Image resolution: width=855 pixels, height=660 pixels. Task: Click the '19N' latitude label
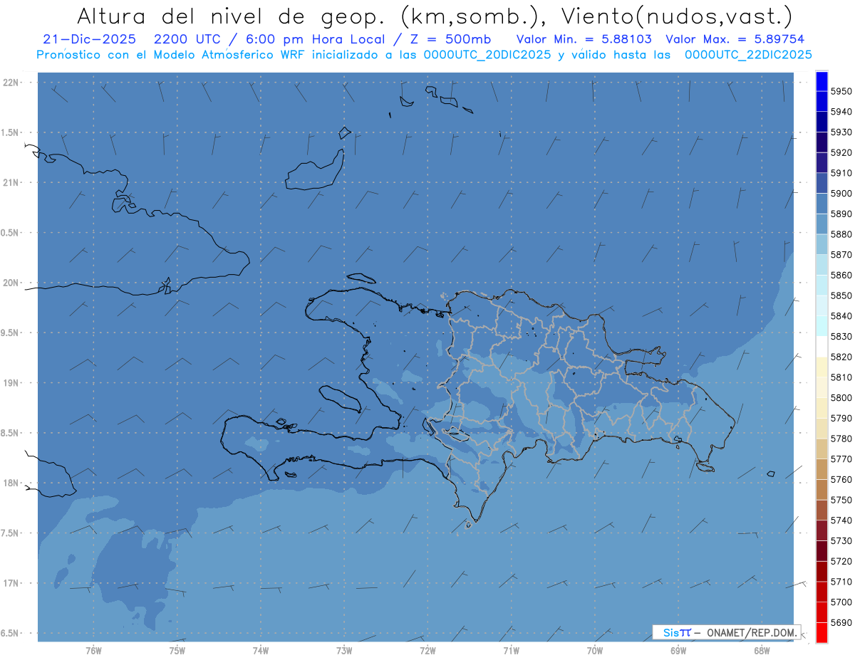click(x=11, y=383)
